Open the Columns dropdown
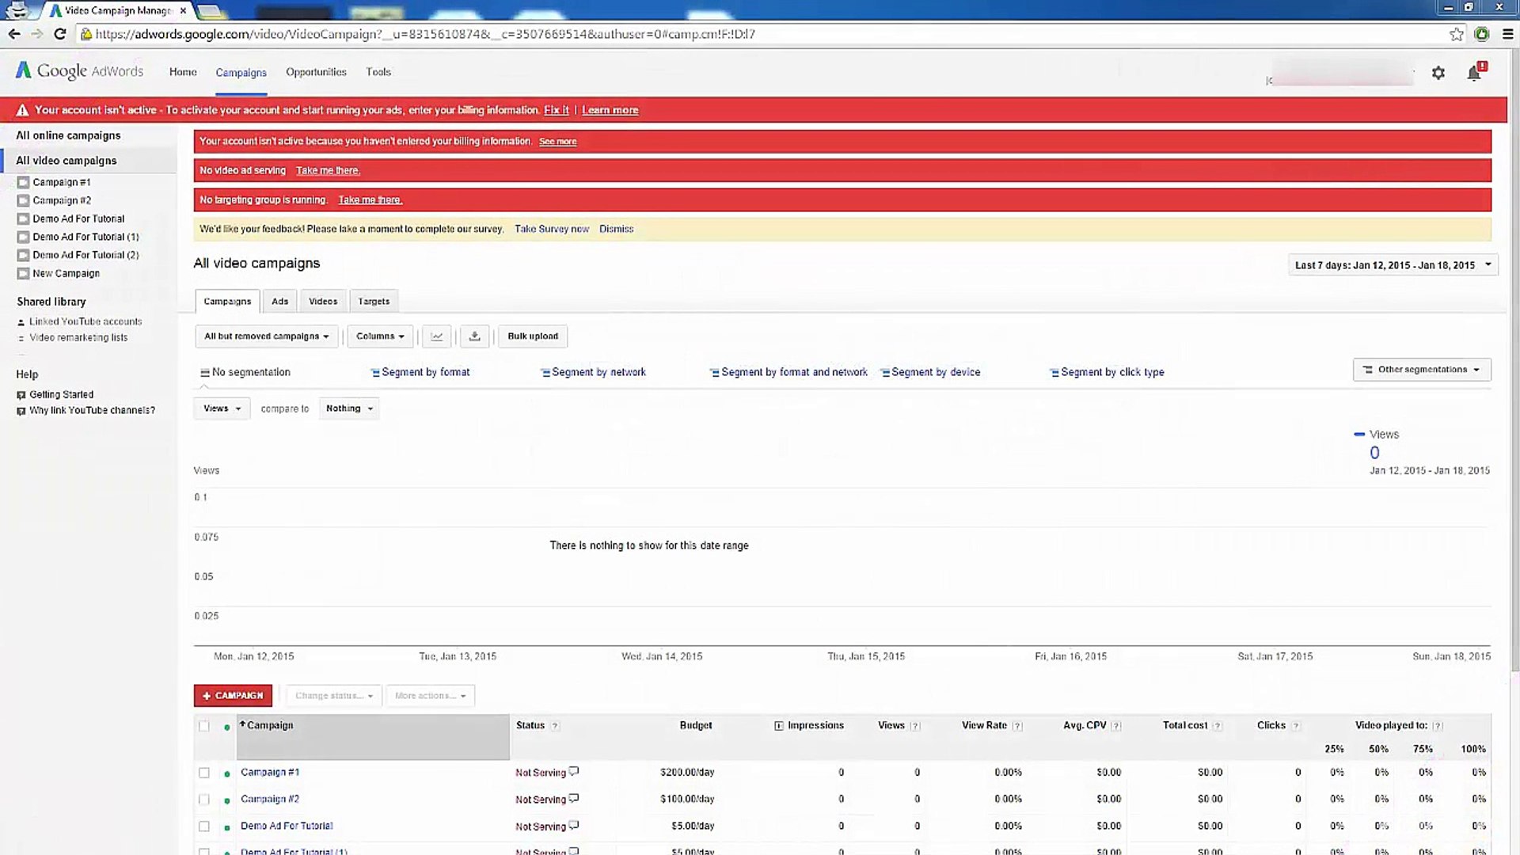Image resolution: width=1520 pixels, height=855 pixels. (379, 336)
